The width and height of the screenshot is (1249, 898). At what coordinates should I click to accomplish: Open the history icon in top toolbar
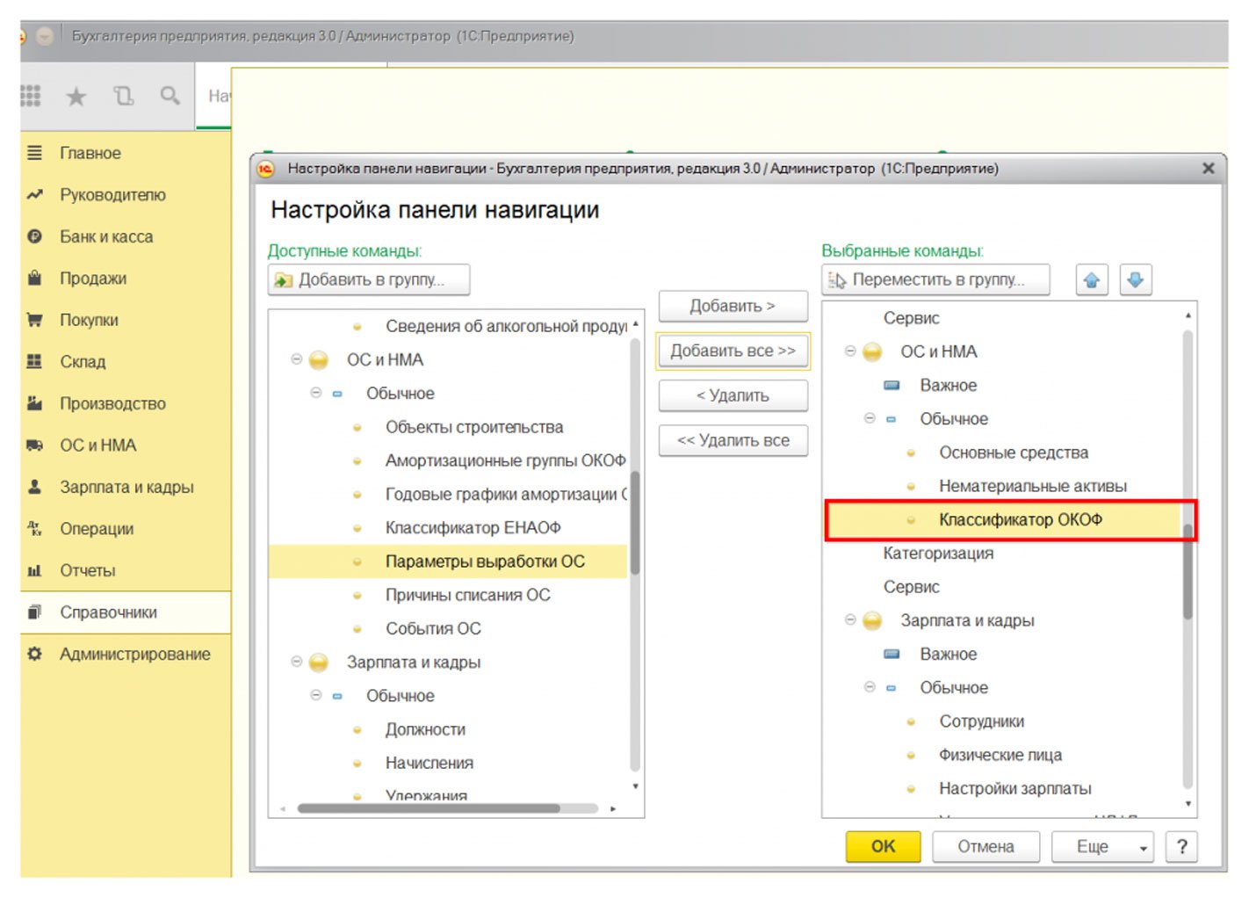click(124, 96)
